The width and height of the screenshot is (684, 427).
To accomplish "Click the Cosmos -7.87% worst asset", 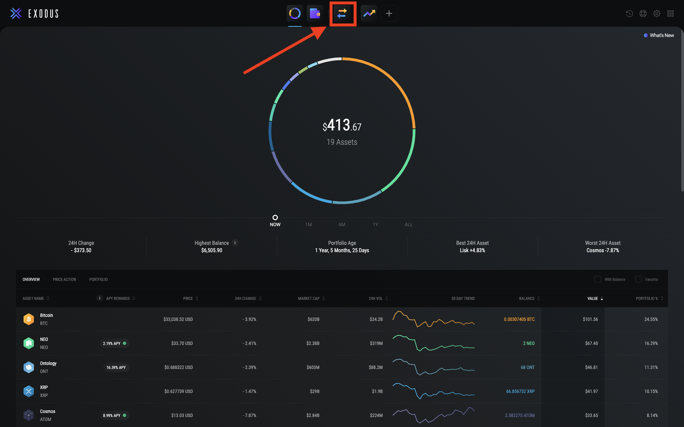I will coord(603,250).
